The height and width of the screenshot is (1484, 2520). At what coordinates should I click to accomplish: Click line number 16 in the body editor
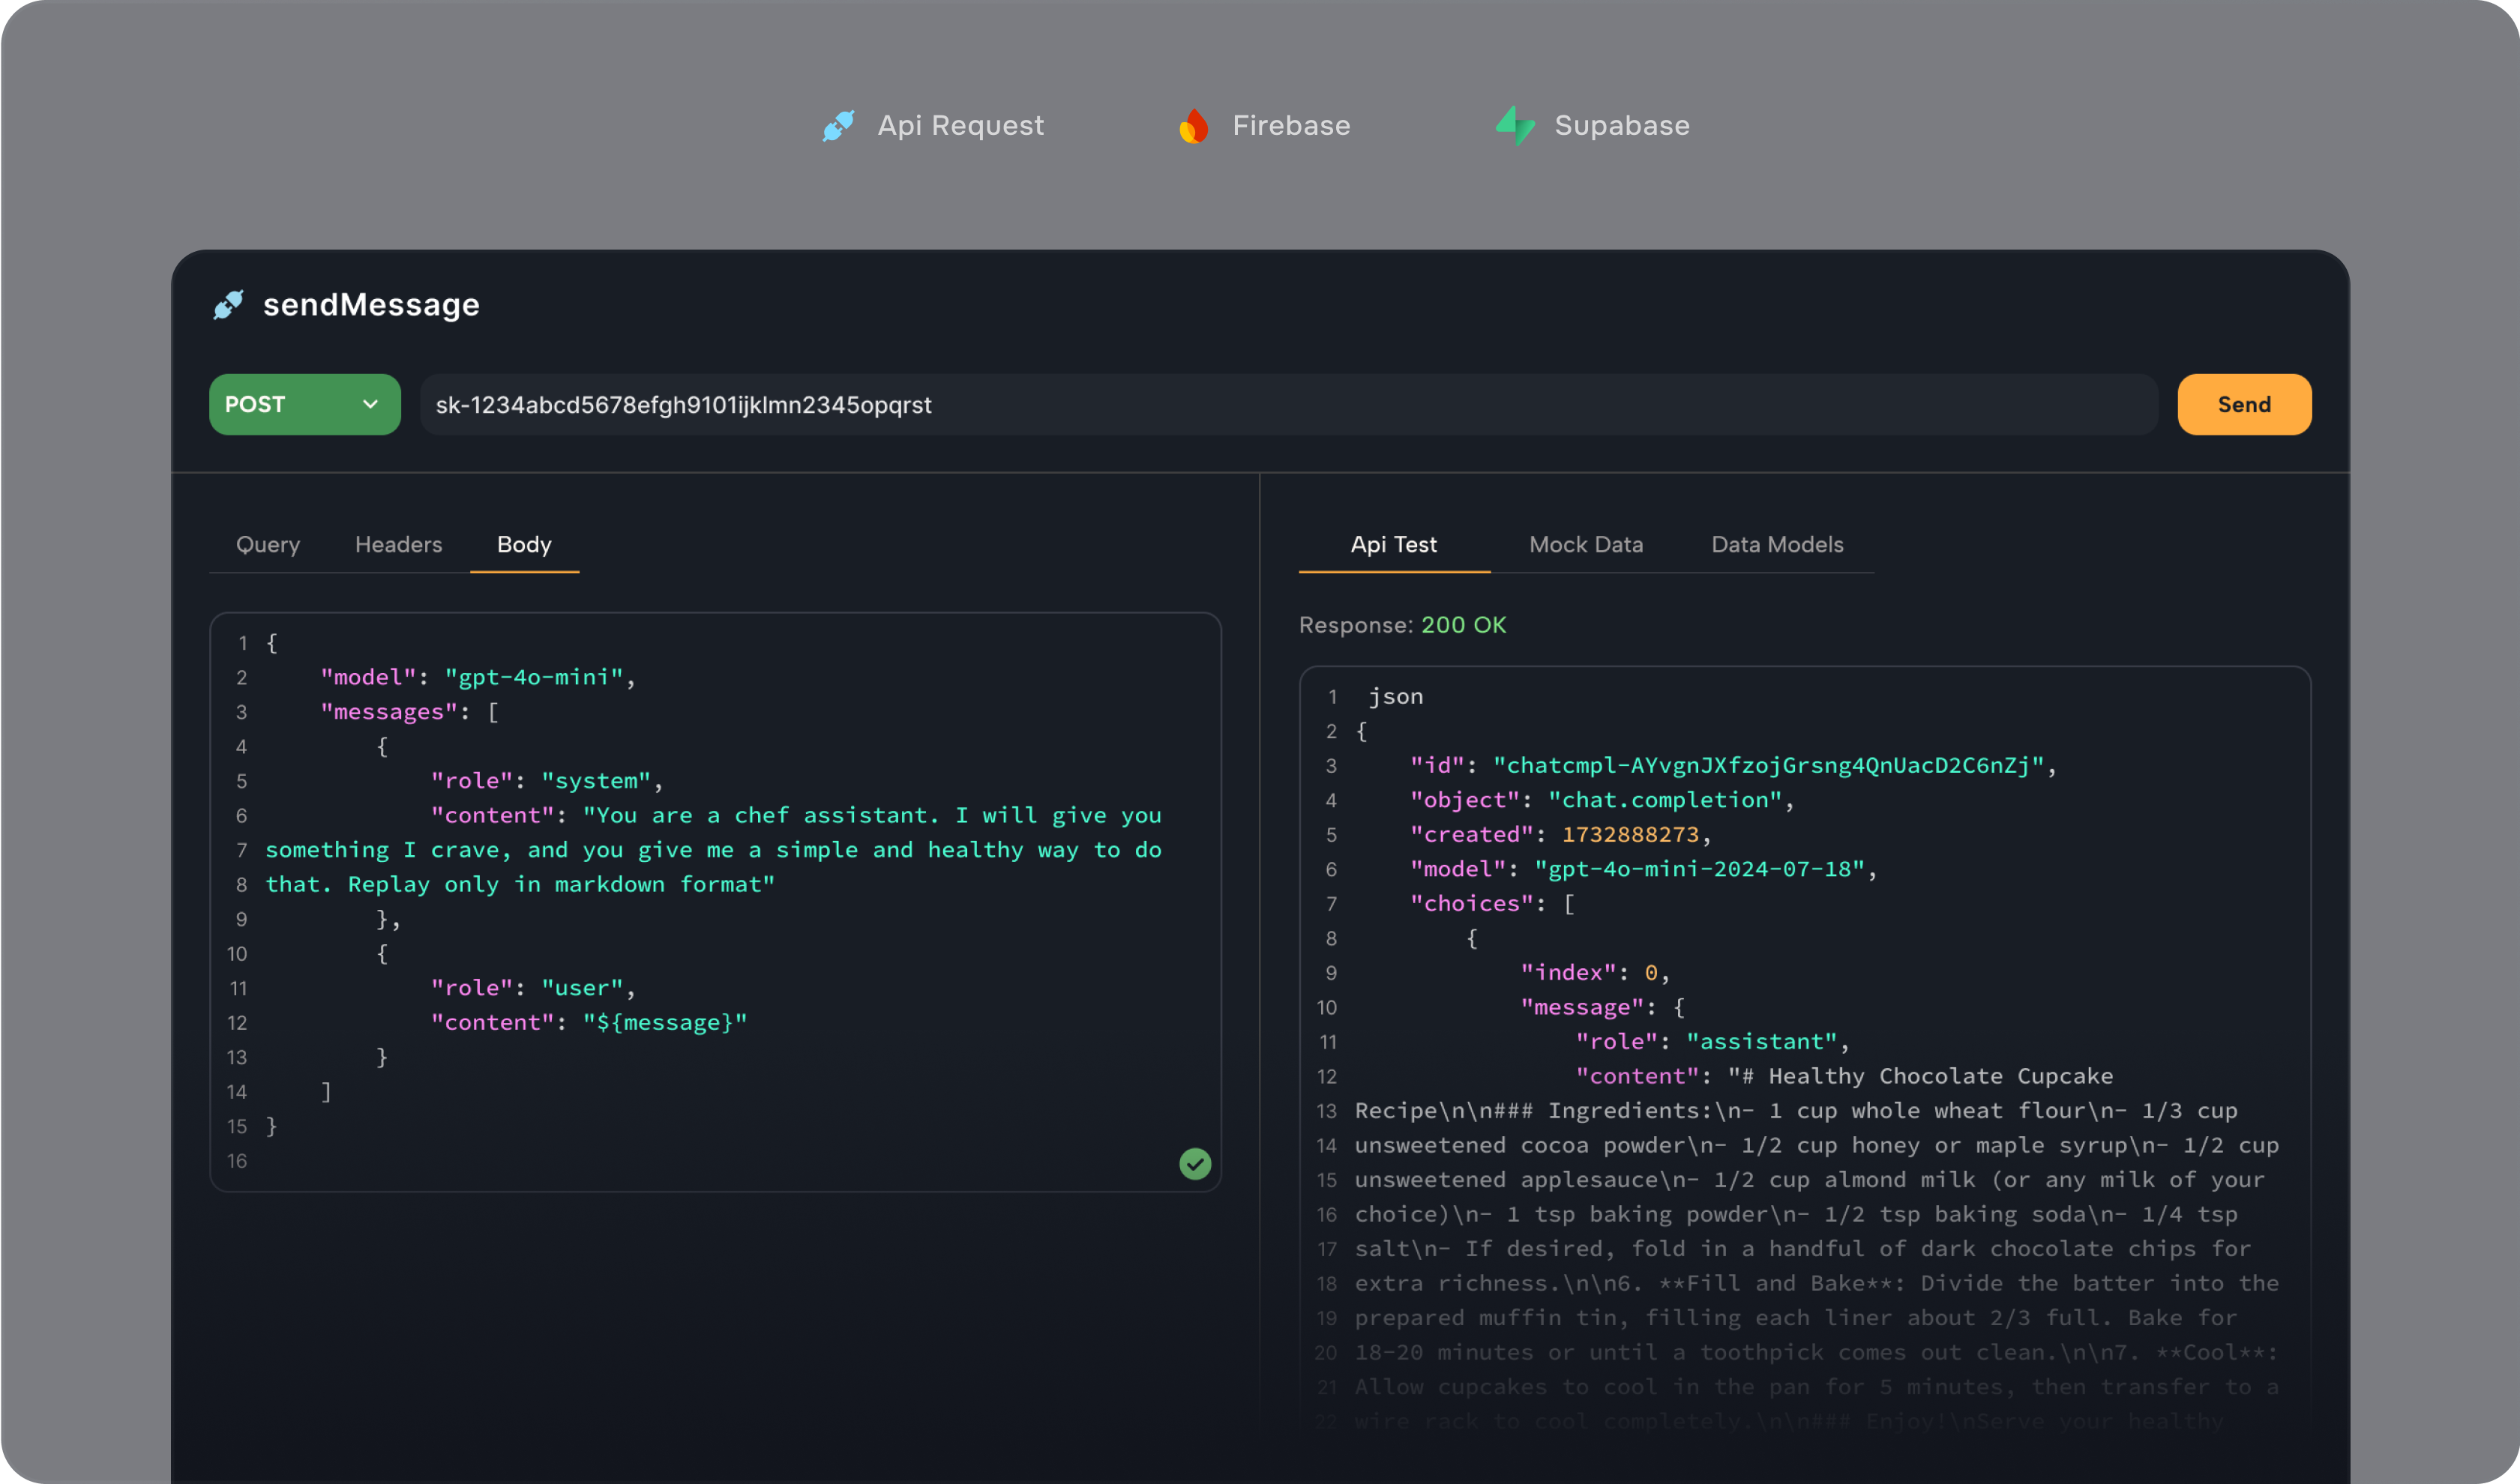236,1160
